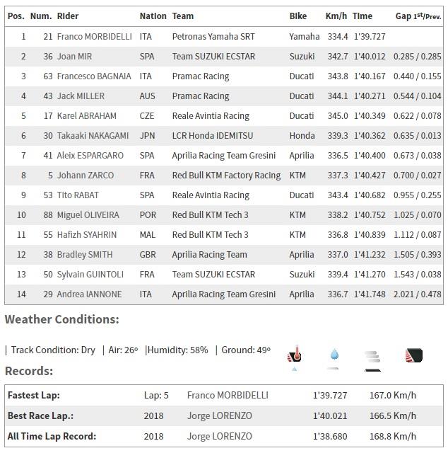Screen dimensions: 448x453
Task: Click the small blue triangle below thermometer
Action: point(294,369)
